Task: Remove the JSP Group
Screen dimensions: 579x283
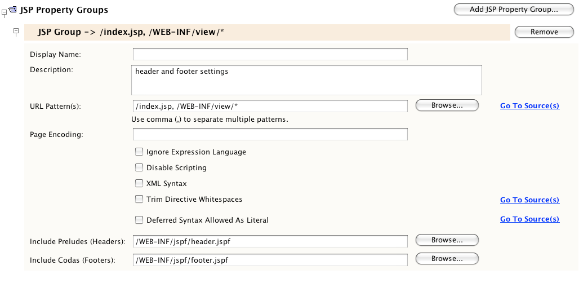Action: coord(544,32)
